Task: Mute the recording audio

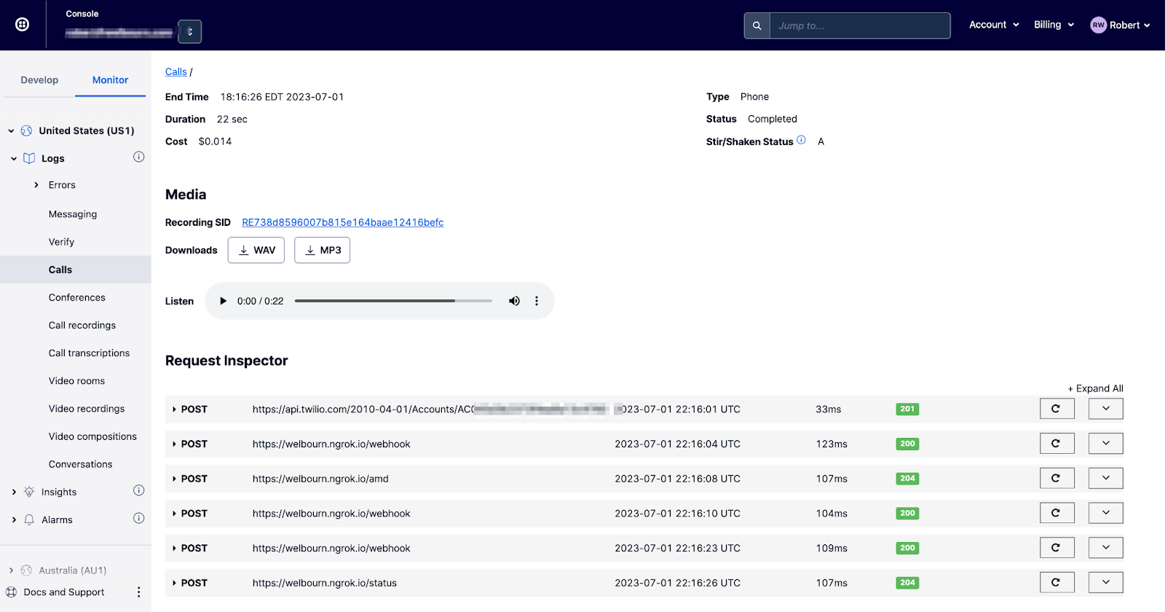Action: [514, 301]
